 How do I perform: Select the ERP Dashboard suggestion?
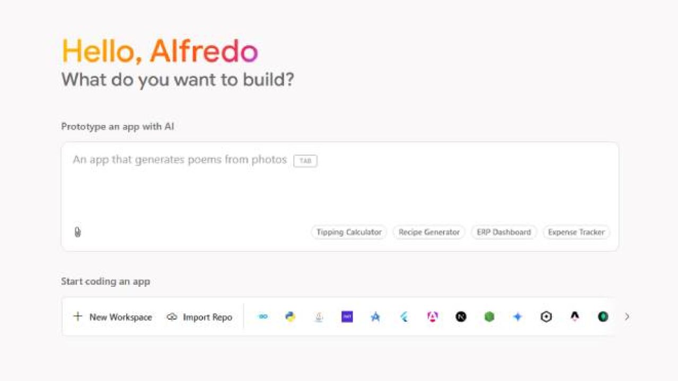coord(503,232)
